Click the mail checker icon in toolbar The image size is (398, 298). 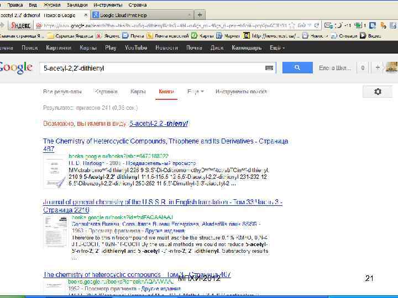328,25
